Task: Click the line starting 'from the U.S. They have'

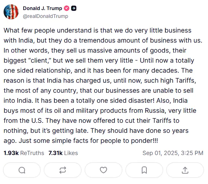Action: [x=91, y=121]
